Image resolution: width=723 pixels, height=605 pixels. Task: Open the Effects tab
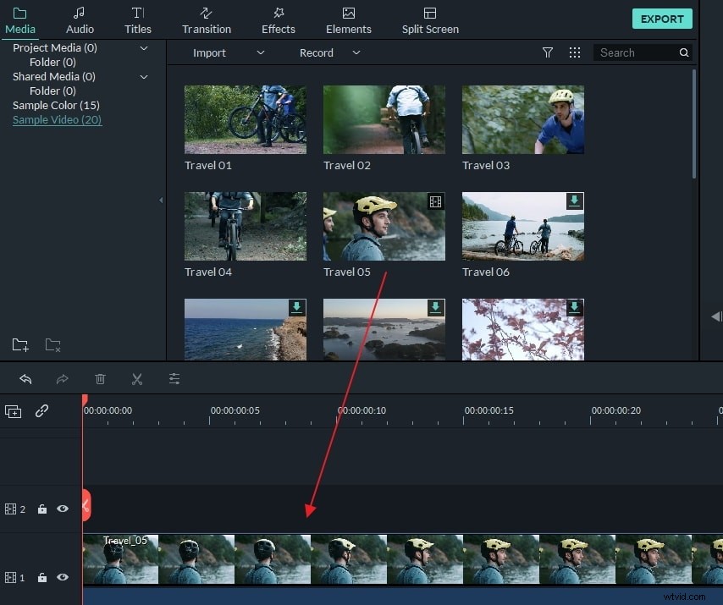click(x=278, y=19)
